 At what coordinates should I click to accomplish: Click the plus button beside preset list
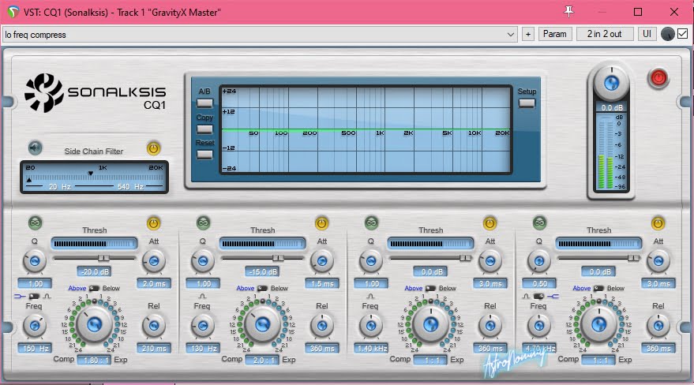coord(528,34)
